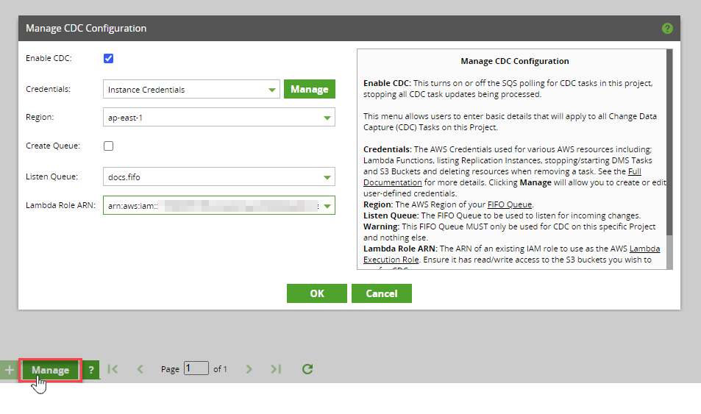Viewport: 701px width, 414px height.
Task: Follow the FIFO Queue link
Action: tap(510, 204)
